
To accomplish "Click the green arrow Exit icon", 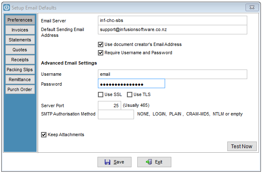I will [149, 162].
